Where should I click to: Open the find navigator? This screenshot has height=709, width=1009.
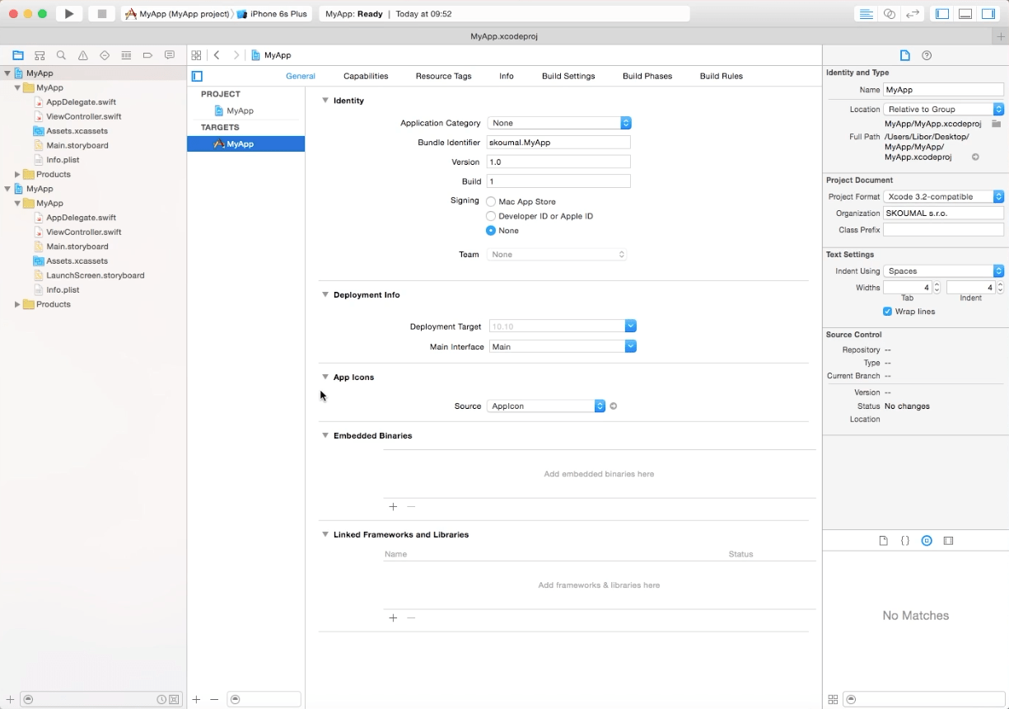(61, 55)
